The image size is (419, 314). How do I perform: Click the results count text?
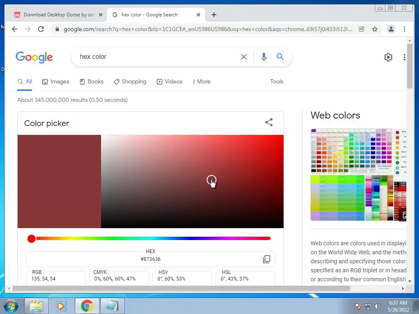tap(72, 100)
